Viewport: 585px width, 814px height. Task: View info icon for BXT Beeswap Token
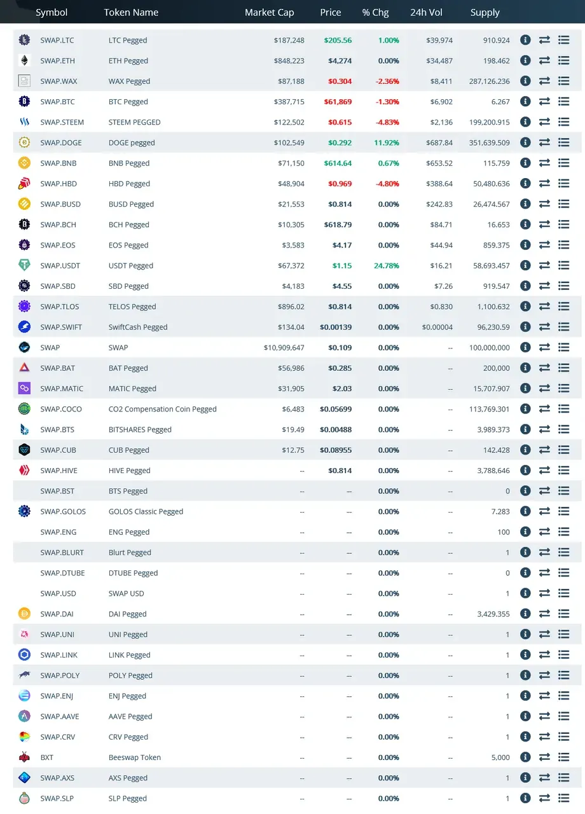click(x=525, y=757)
